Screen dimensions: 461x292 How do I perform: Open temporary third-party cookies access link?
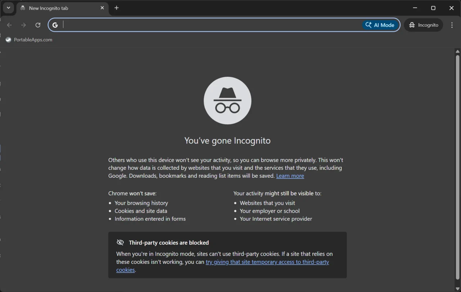(x=267, y=262)
